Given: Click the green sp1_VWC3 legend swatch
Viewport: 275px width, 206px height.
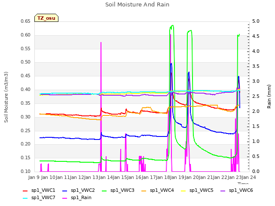Looking at the screenshot, I should click(104, 191).
